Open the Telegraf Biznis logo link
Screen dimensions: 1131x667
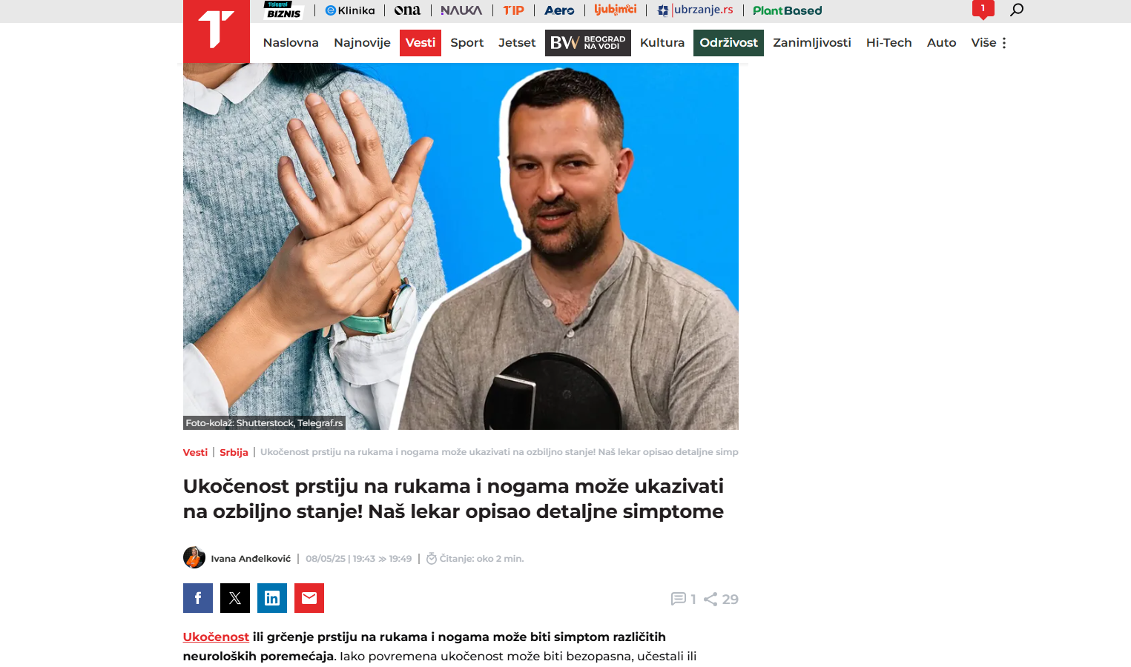coord(284,10)
